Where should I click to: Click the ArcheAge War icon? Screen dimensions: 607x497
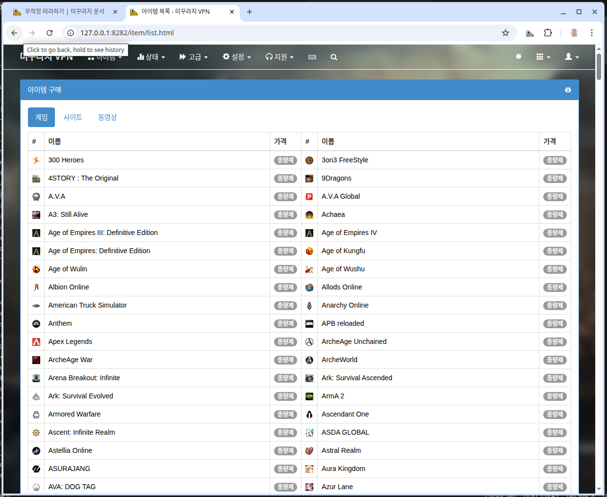36,360
